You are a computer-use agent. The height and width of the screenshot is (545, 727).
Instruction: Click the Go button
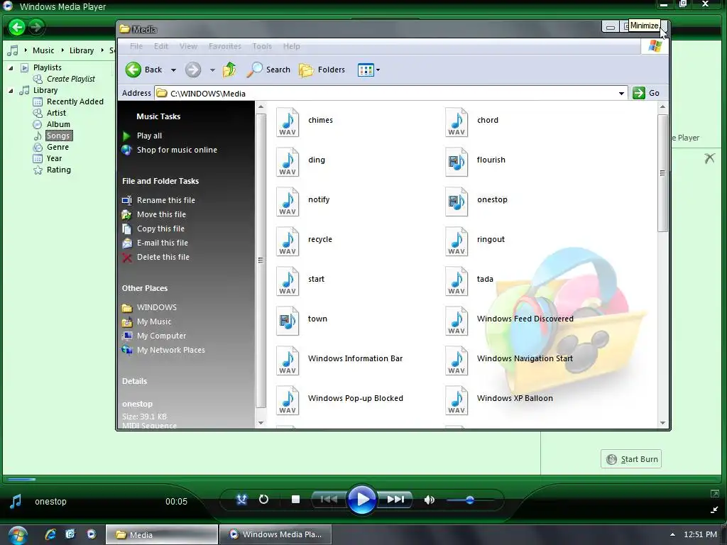click(x=646, y=93)
